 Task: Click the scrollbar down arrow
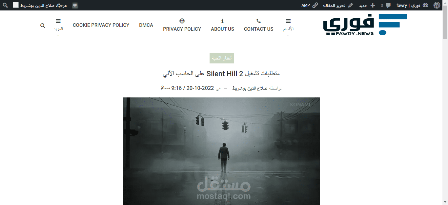(445, 202)
